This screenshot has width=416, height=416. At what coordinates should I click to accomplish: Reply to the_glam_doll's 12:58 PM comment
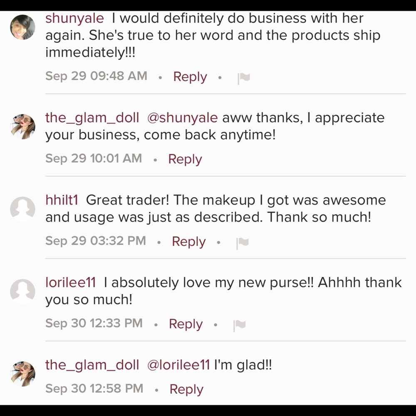pyautogui.click(x=186, y=389)
